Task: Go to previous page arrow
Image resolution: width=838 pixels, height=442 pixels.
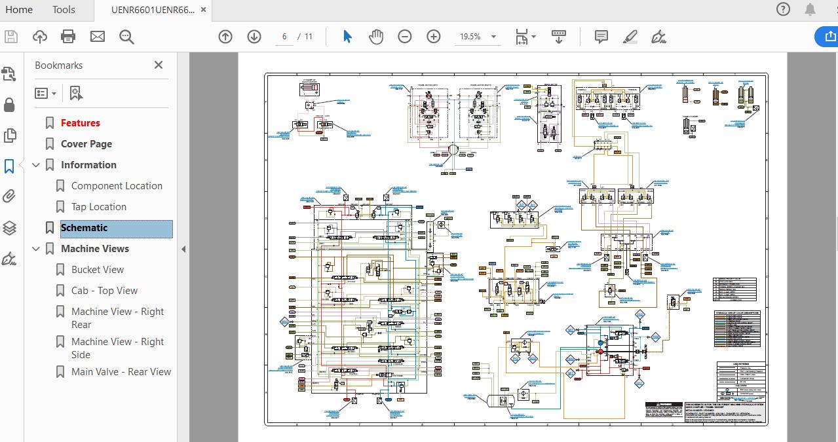Action: 225,37
